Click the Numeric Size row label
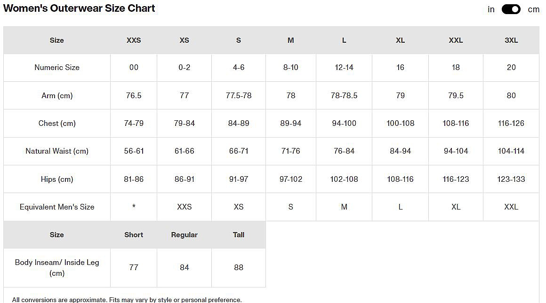Screen dimensions: 546x303 [x=57, y=68]
